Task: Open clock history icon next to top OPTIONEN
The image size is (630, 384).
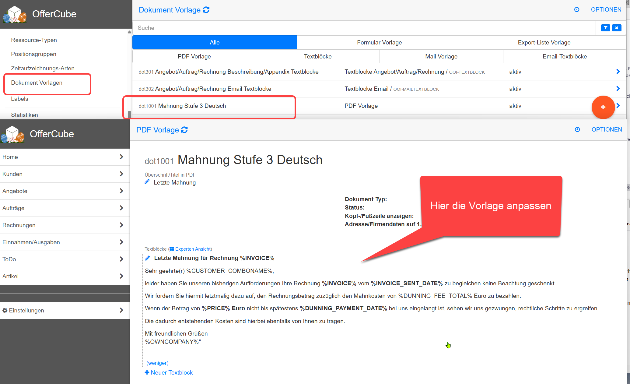Action: [576, 9]
